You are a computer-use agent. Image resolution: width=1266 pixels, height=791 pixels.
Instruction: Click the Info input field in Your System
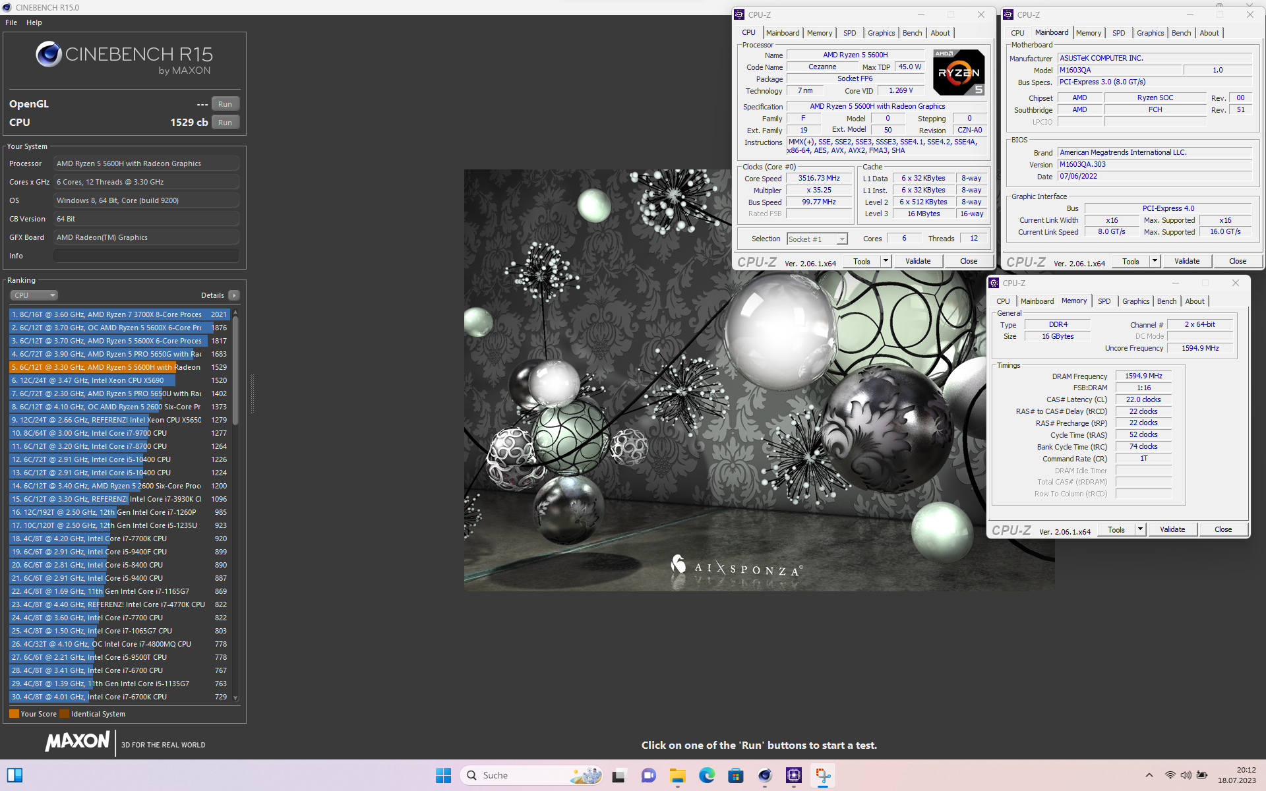coord(146,256)
